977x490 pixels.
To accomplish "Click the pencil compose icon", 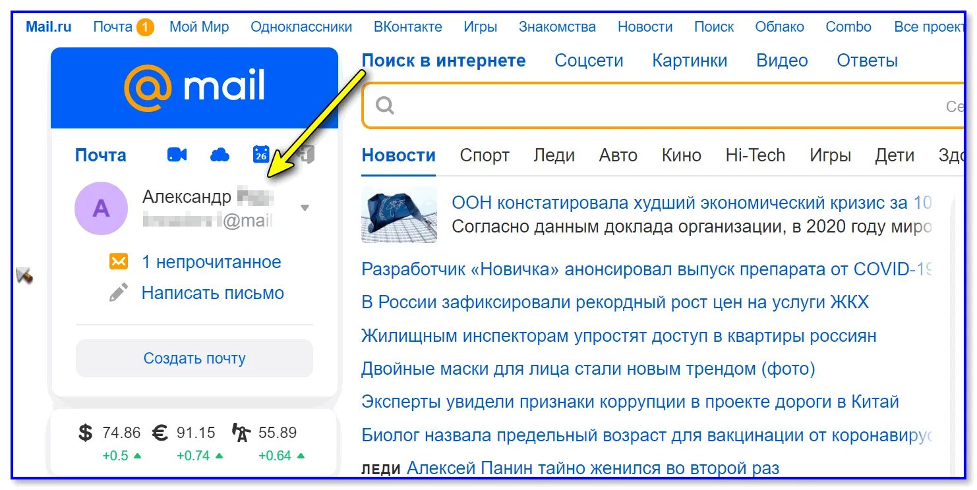I will pos(119,292).
